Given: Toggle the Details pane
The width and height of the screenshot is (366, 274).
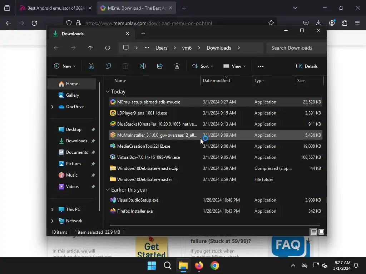Looking at the screenshot, I should pyautogui.click(x=307, y=66).
